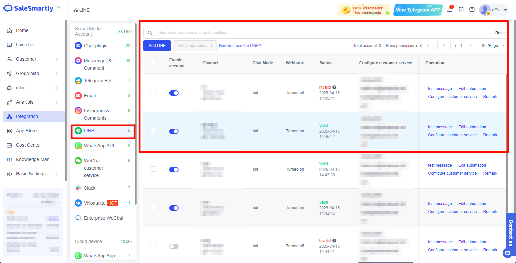Click the Slack channel icon
This screenshot has width=516, height=263.
78,188
